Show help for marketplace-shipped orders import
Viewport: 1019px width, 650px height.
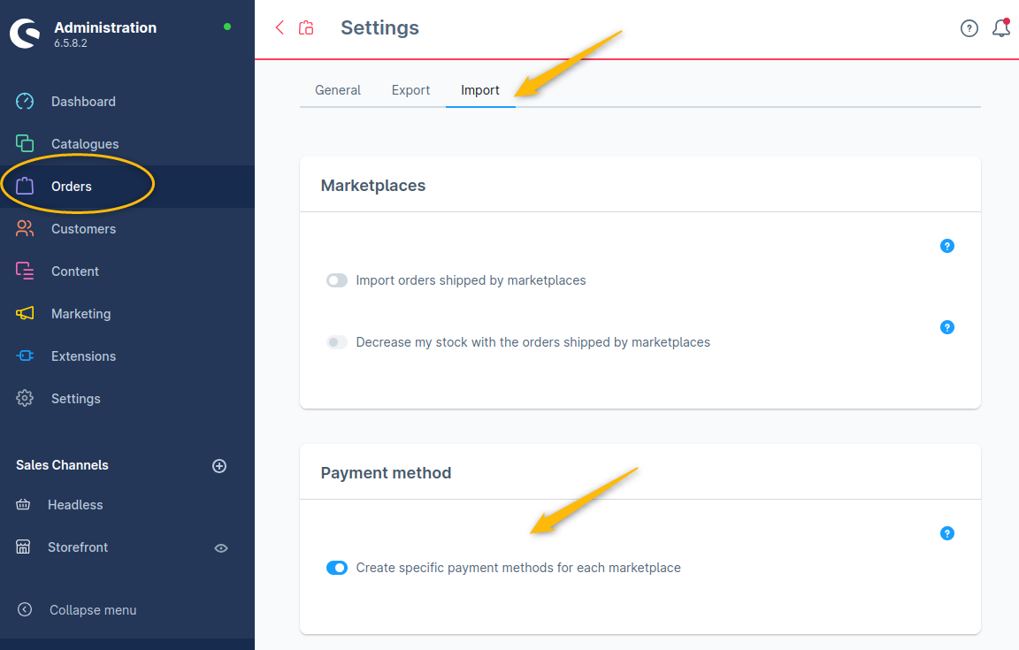tap(947, 246)
